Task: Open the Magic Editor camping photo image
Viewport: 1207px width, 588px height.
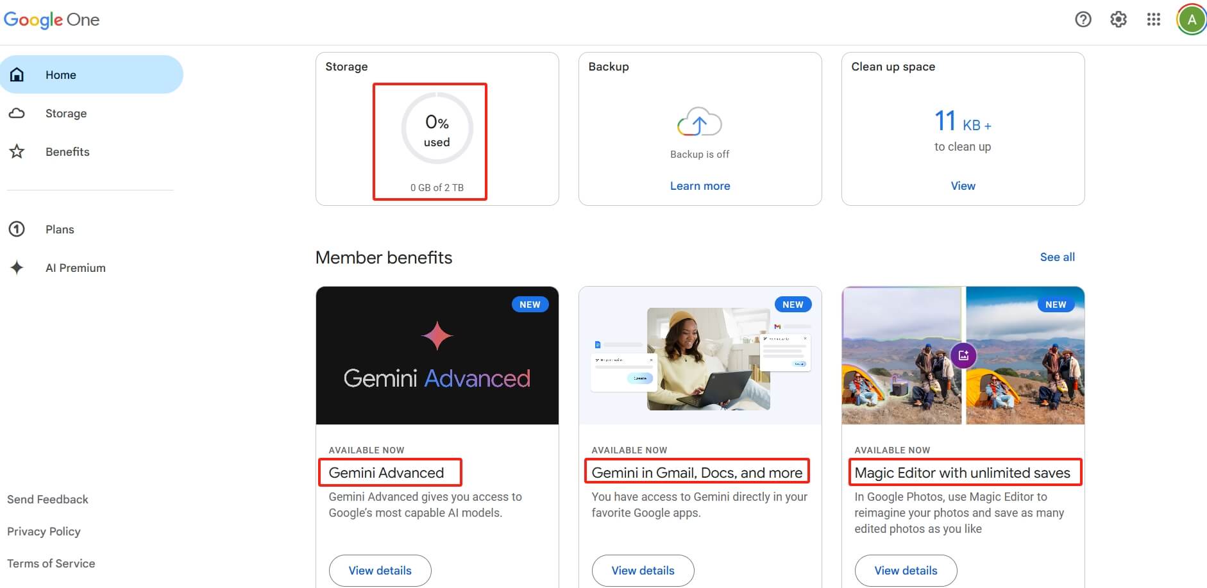Action: click(963, 355)
